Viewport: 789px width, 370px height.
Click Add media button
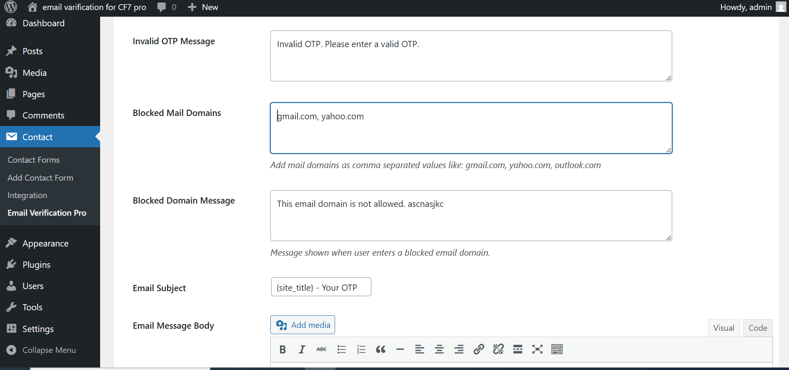tap(302, 325)
